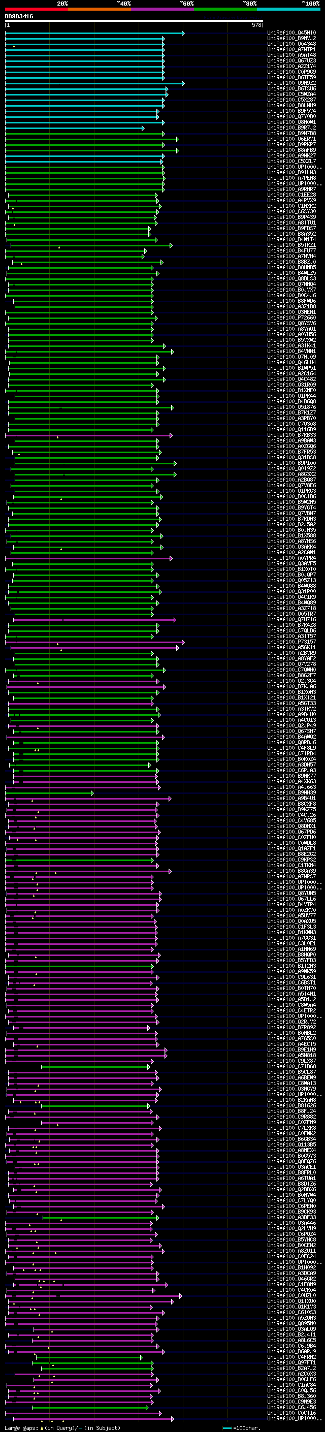Select hit UniRef100_A9NK27
This screenshot has height=1432, width=325.
pyautogui.click(x=291, y=155)
